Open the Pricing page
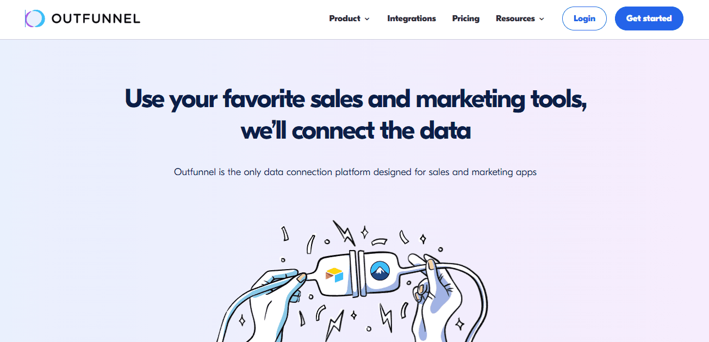The image size is (709, 342). (x=465, y=18)
